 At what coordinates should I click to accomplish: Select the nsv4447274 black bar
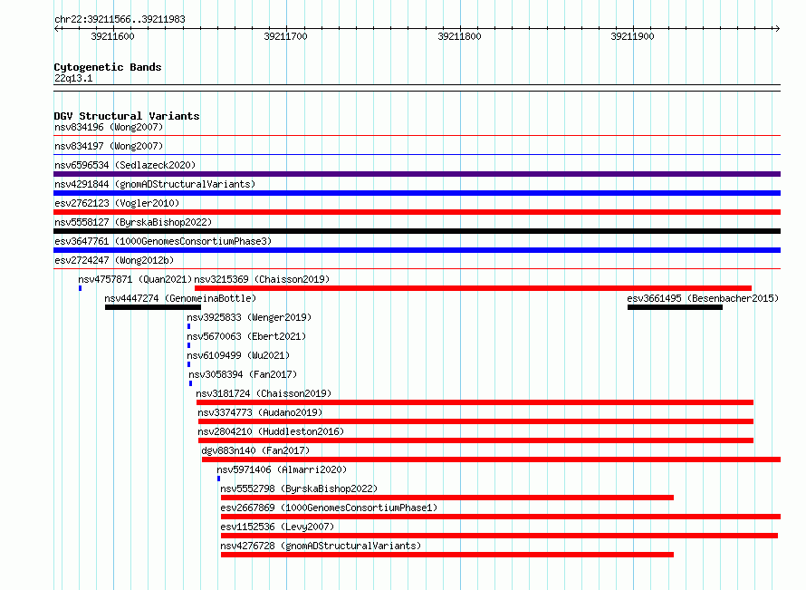pyautogui.click(x=153, y=307)
